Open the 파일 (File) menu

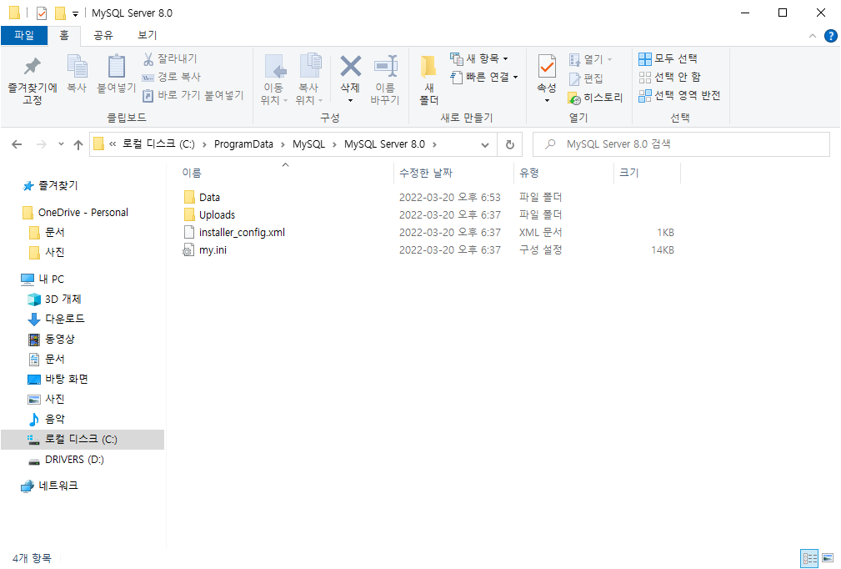tap(23, 35)
